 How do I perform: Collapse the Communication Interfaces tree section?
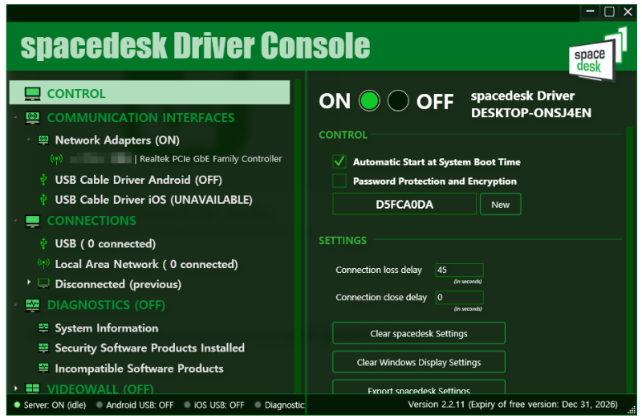(15, 117)
